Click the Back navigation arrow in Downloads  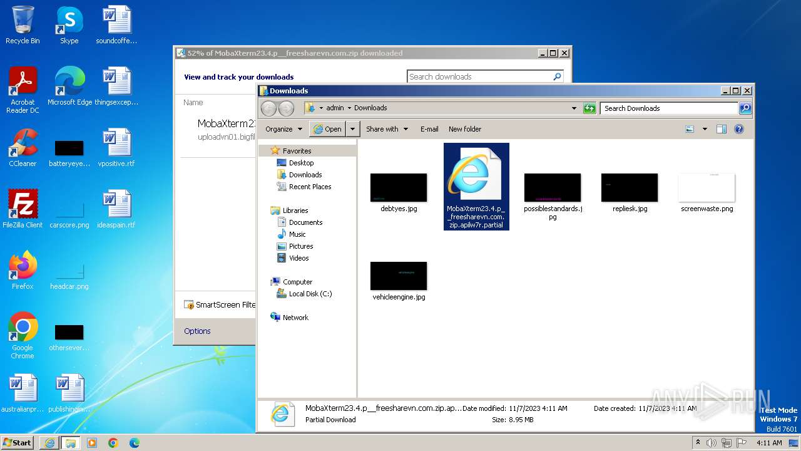click(x=268, y=108)
